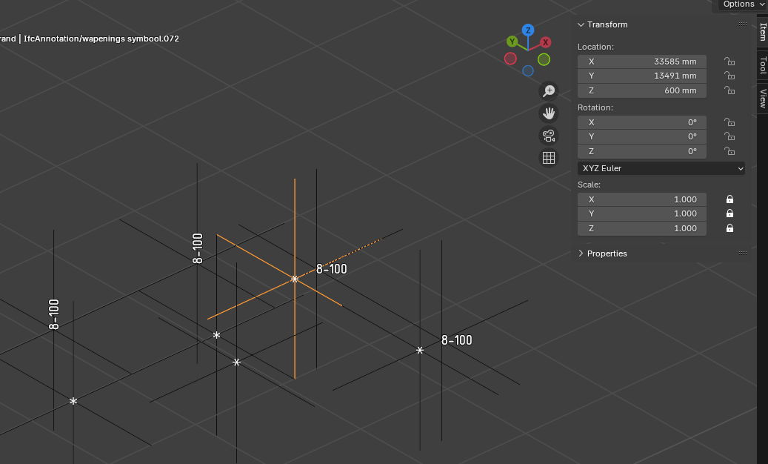This screenshot has width=768, height=464.
Task: Click the Rotation X field
Action: pos(641,122)
